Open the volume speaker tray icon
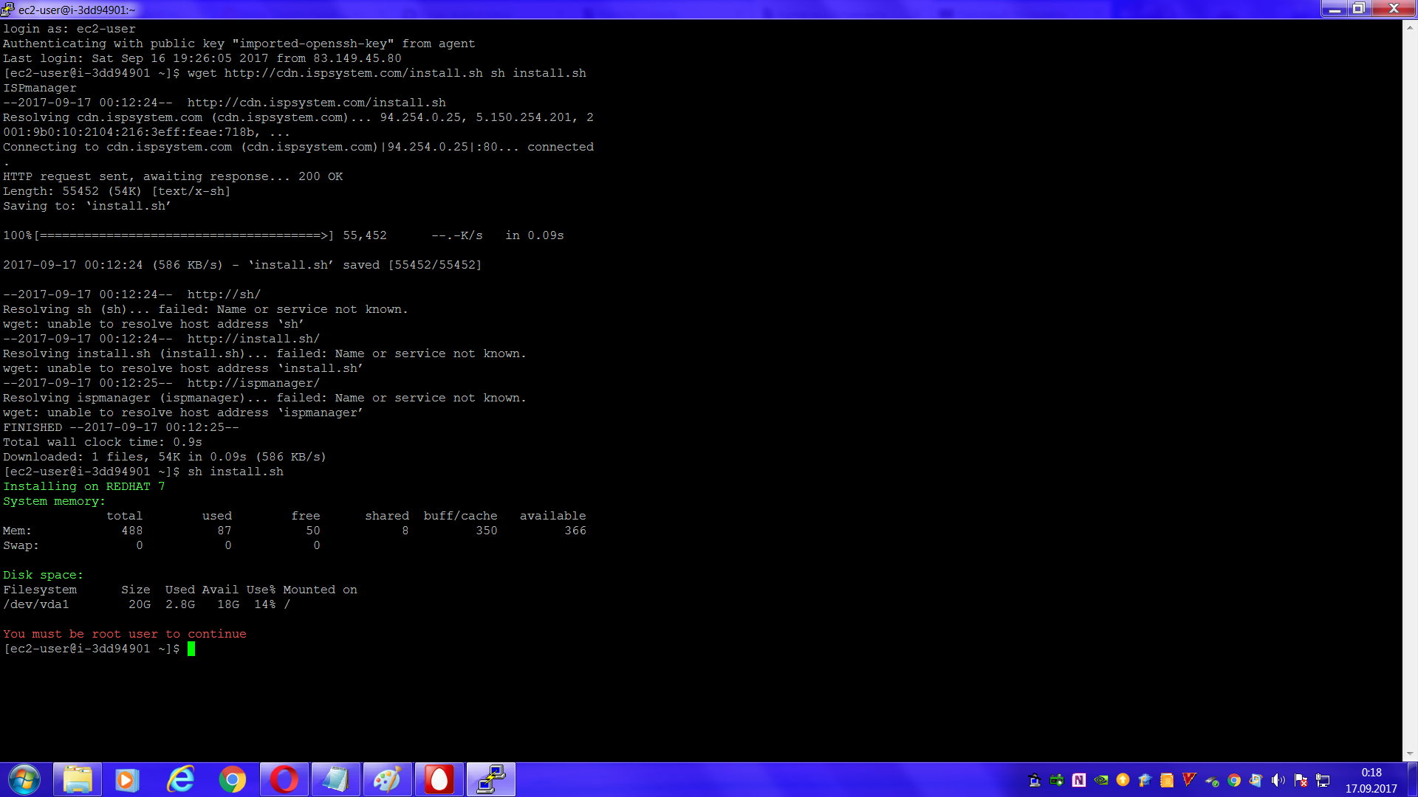1418x797 pixels. click(1278, 780)
